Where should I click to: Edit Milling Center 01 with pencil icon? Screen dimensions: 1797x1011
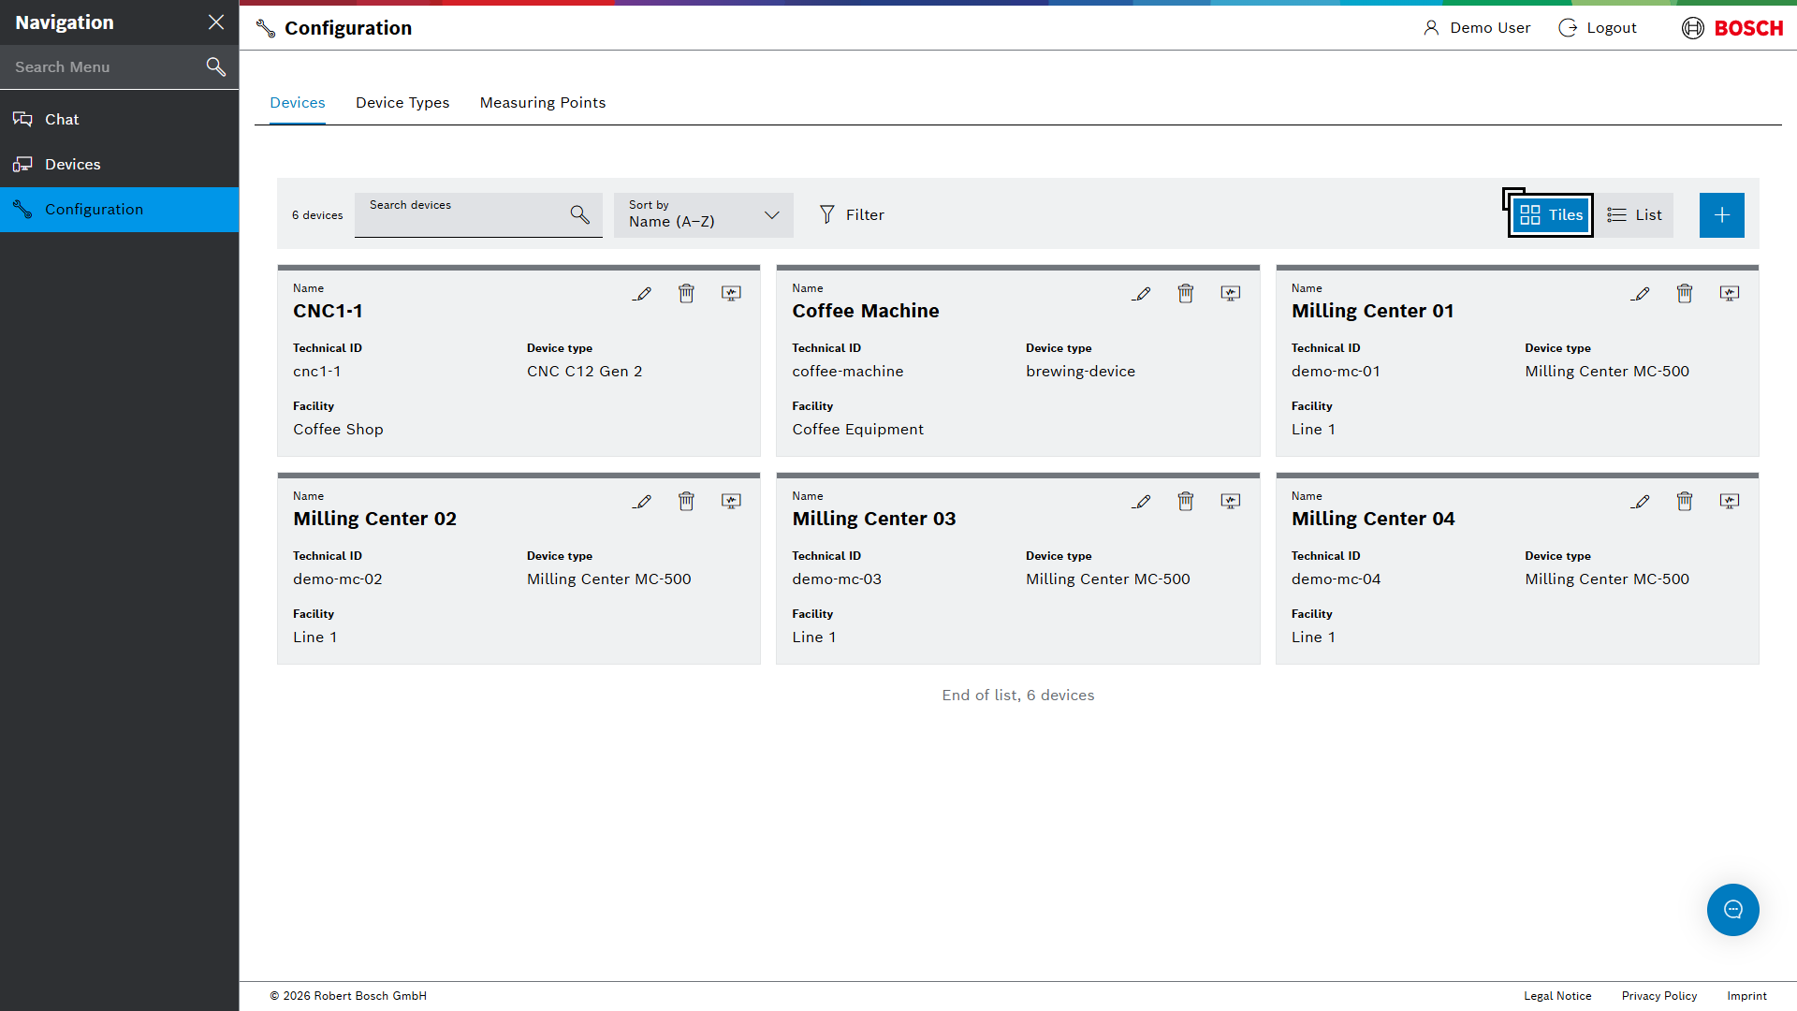(1641, 294)
